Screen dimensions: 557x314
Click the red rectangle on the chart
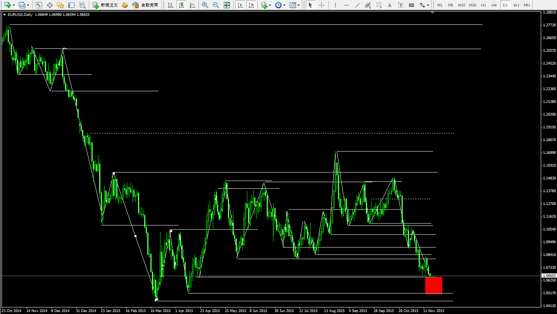(x=433, y=285)
